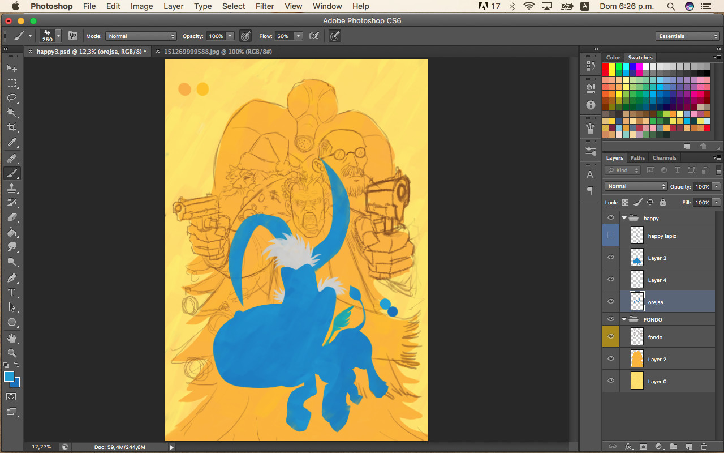Viewport: 724px width, 453px height.
Task: Select the History Brush tool
Action: tap(12, 203)
